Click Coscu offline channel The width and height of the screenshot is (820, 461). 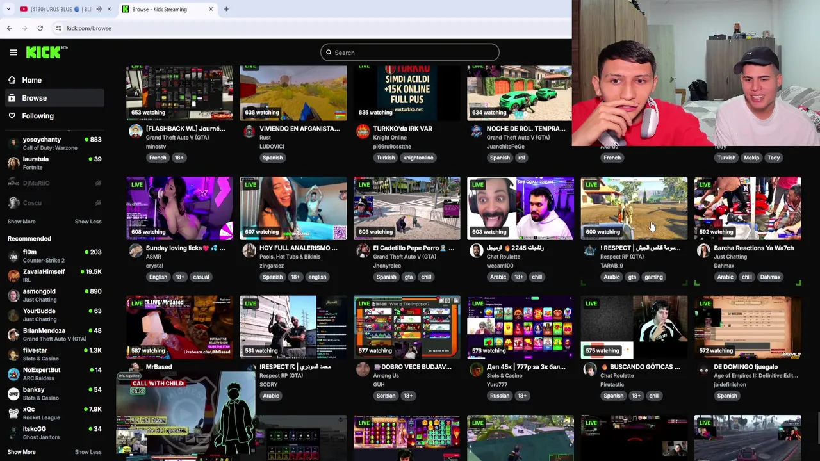(x=54, y=203)
